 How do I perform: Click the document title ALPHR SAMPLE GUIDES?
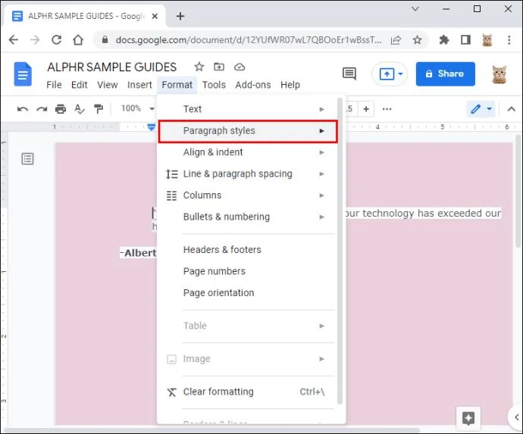click(111, 67)
